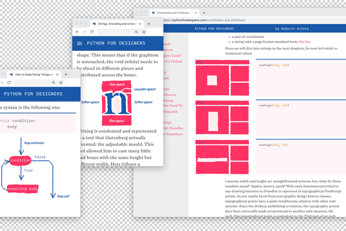Open 'You Need To' sidebar link

[173, 106]
